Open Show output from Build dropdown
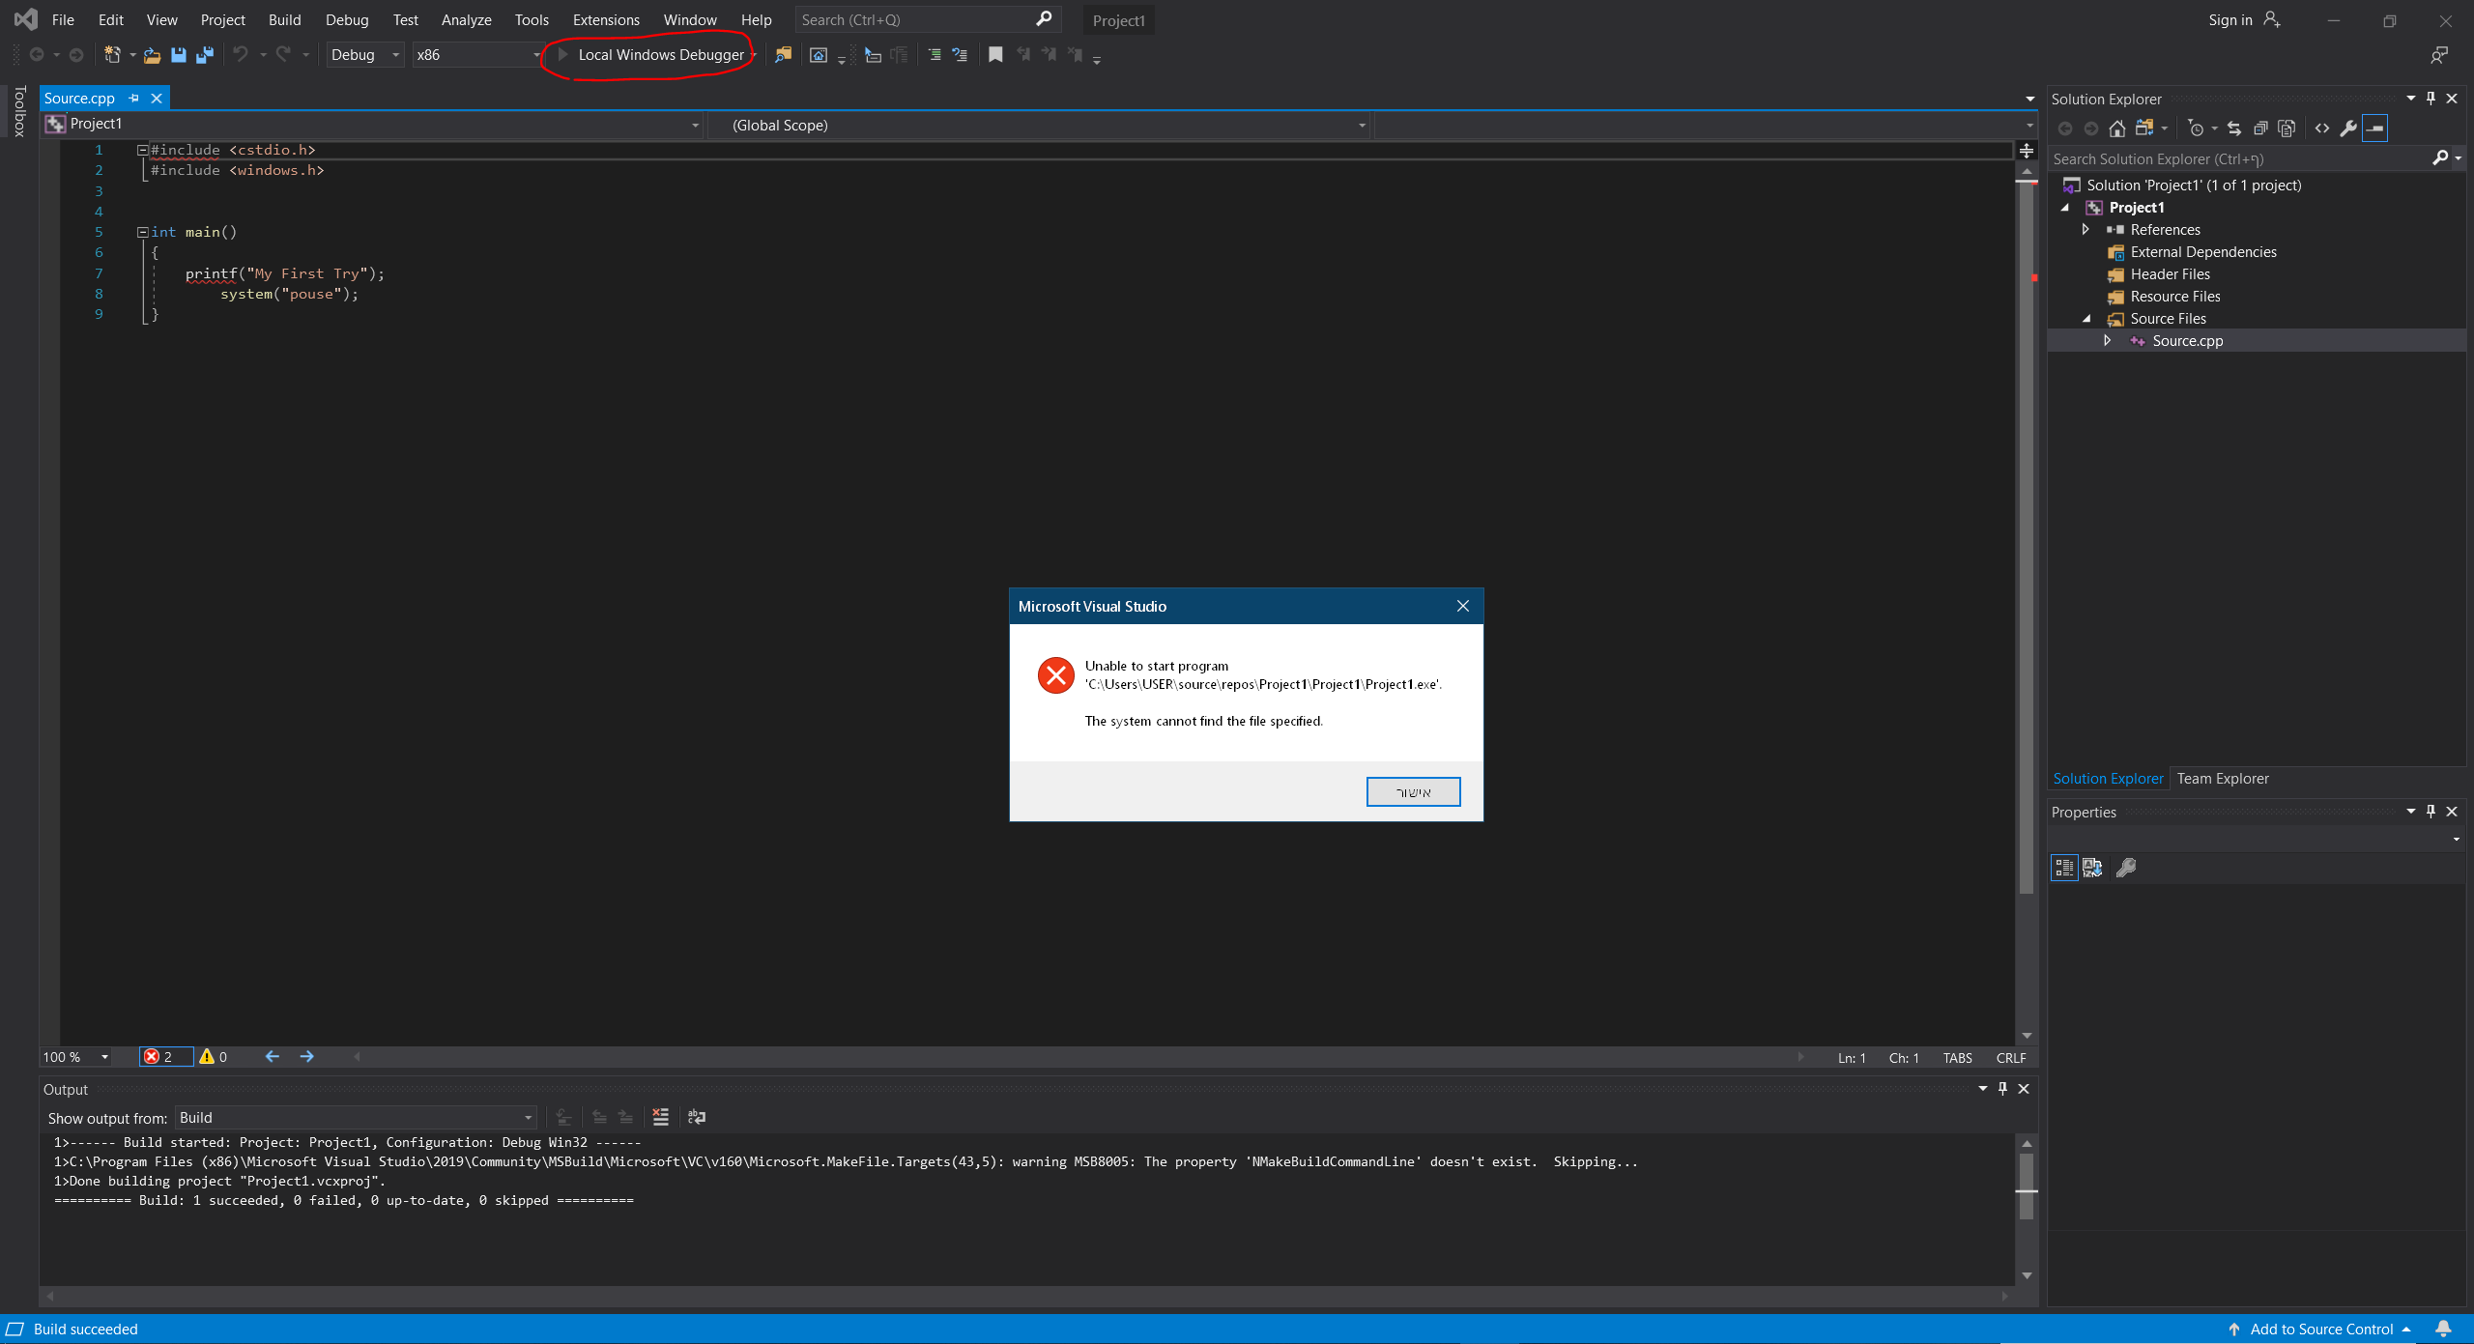2474x1344 pixels. click(x=355, y=1118)
